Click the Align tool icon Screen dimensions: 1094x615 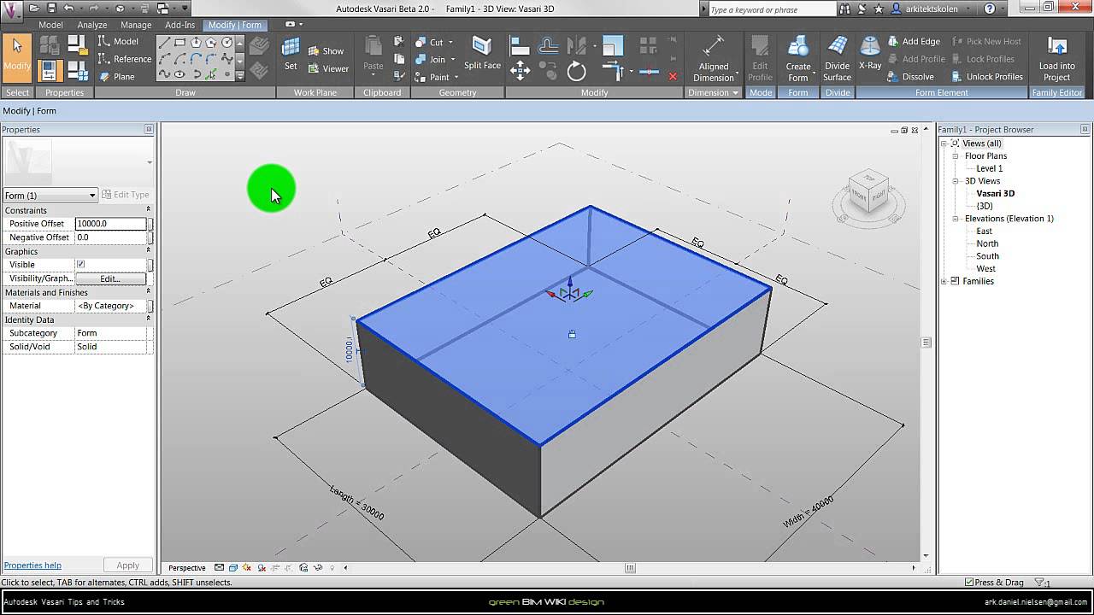click(520, 46)
